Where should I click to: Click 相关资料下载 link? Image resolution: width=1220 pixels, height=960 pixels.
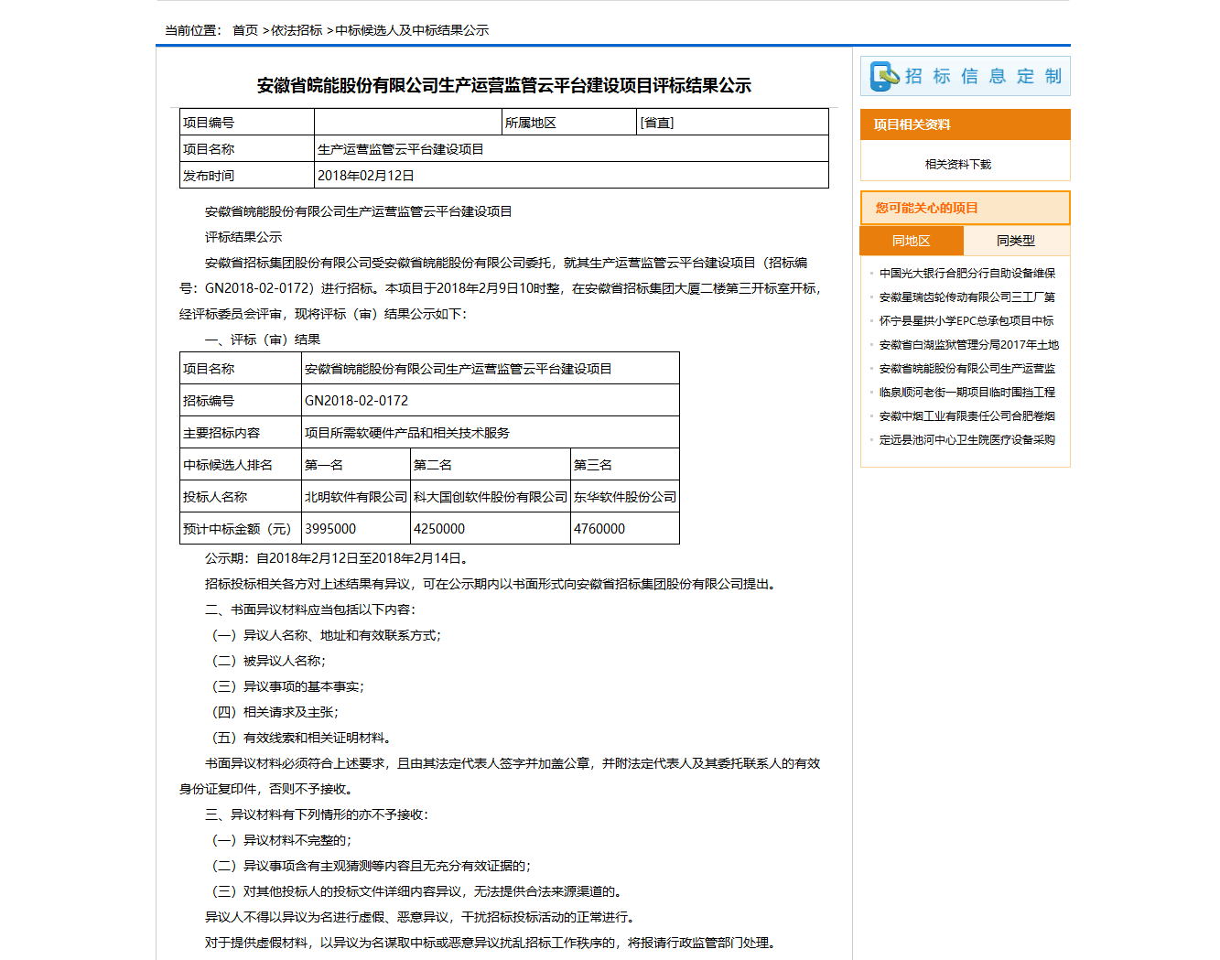(x=958, y=165)
